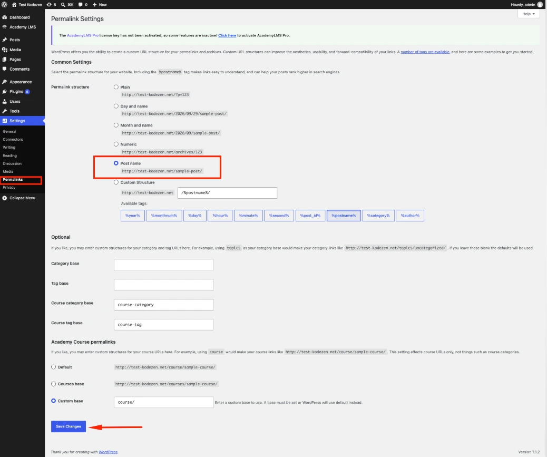
Task: Open comments bubble icon in admin bar
Action: coord(81,5)
